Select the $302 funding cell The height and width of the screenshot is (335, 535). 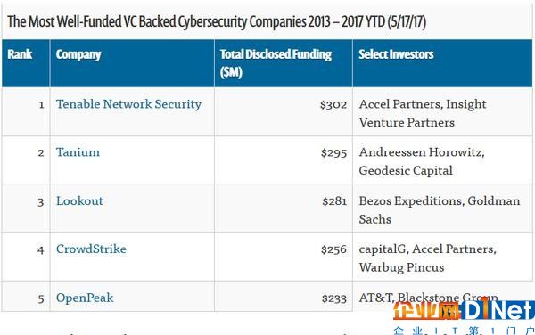pos(284,111)
